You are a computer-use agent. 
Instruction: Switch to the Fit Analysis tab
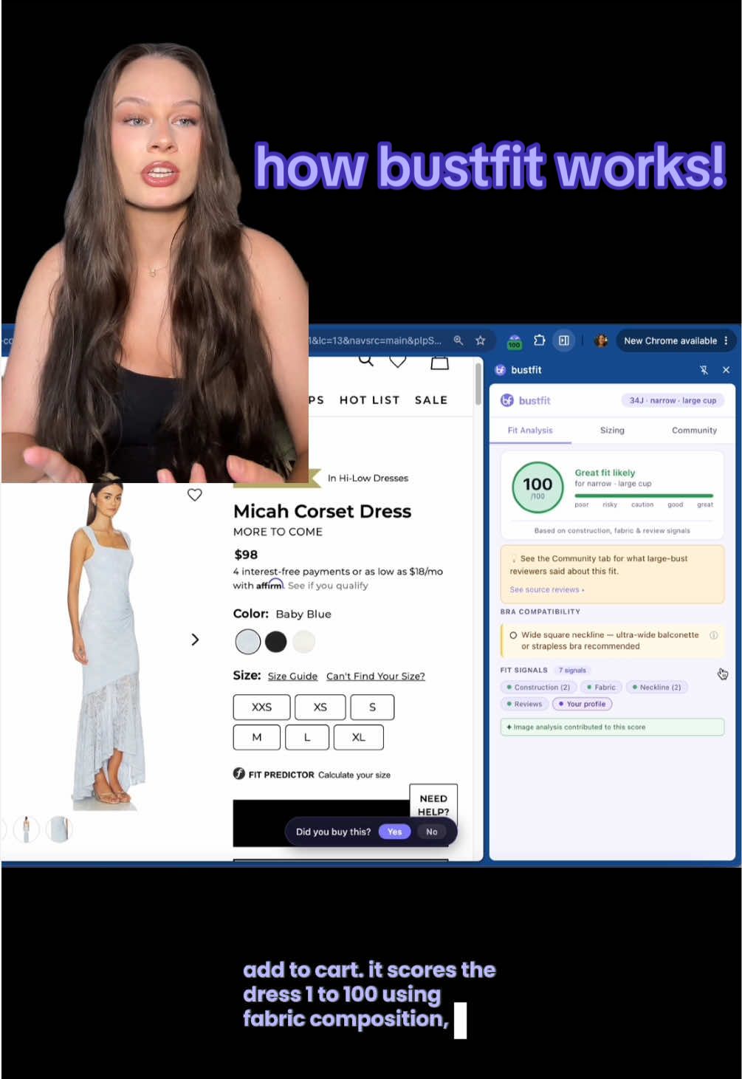(530, 430)
